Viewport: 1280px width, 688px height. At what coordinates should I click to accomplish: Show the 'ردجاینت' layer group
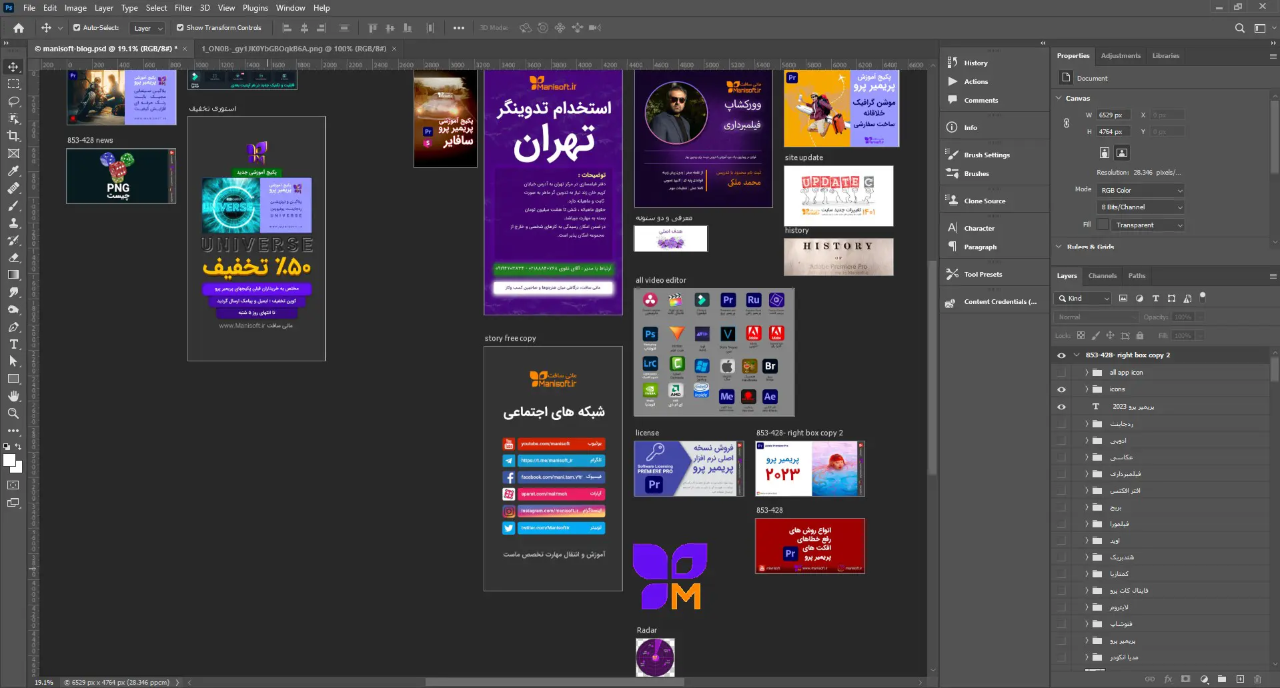tap(1061, 424)
